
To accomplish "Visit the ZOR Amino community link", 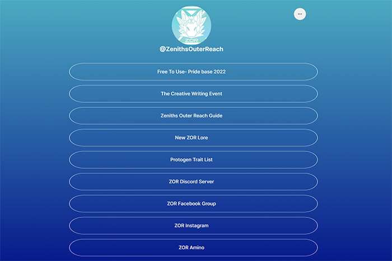I will (193, 247).
